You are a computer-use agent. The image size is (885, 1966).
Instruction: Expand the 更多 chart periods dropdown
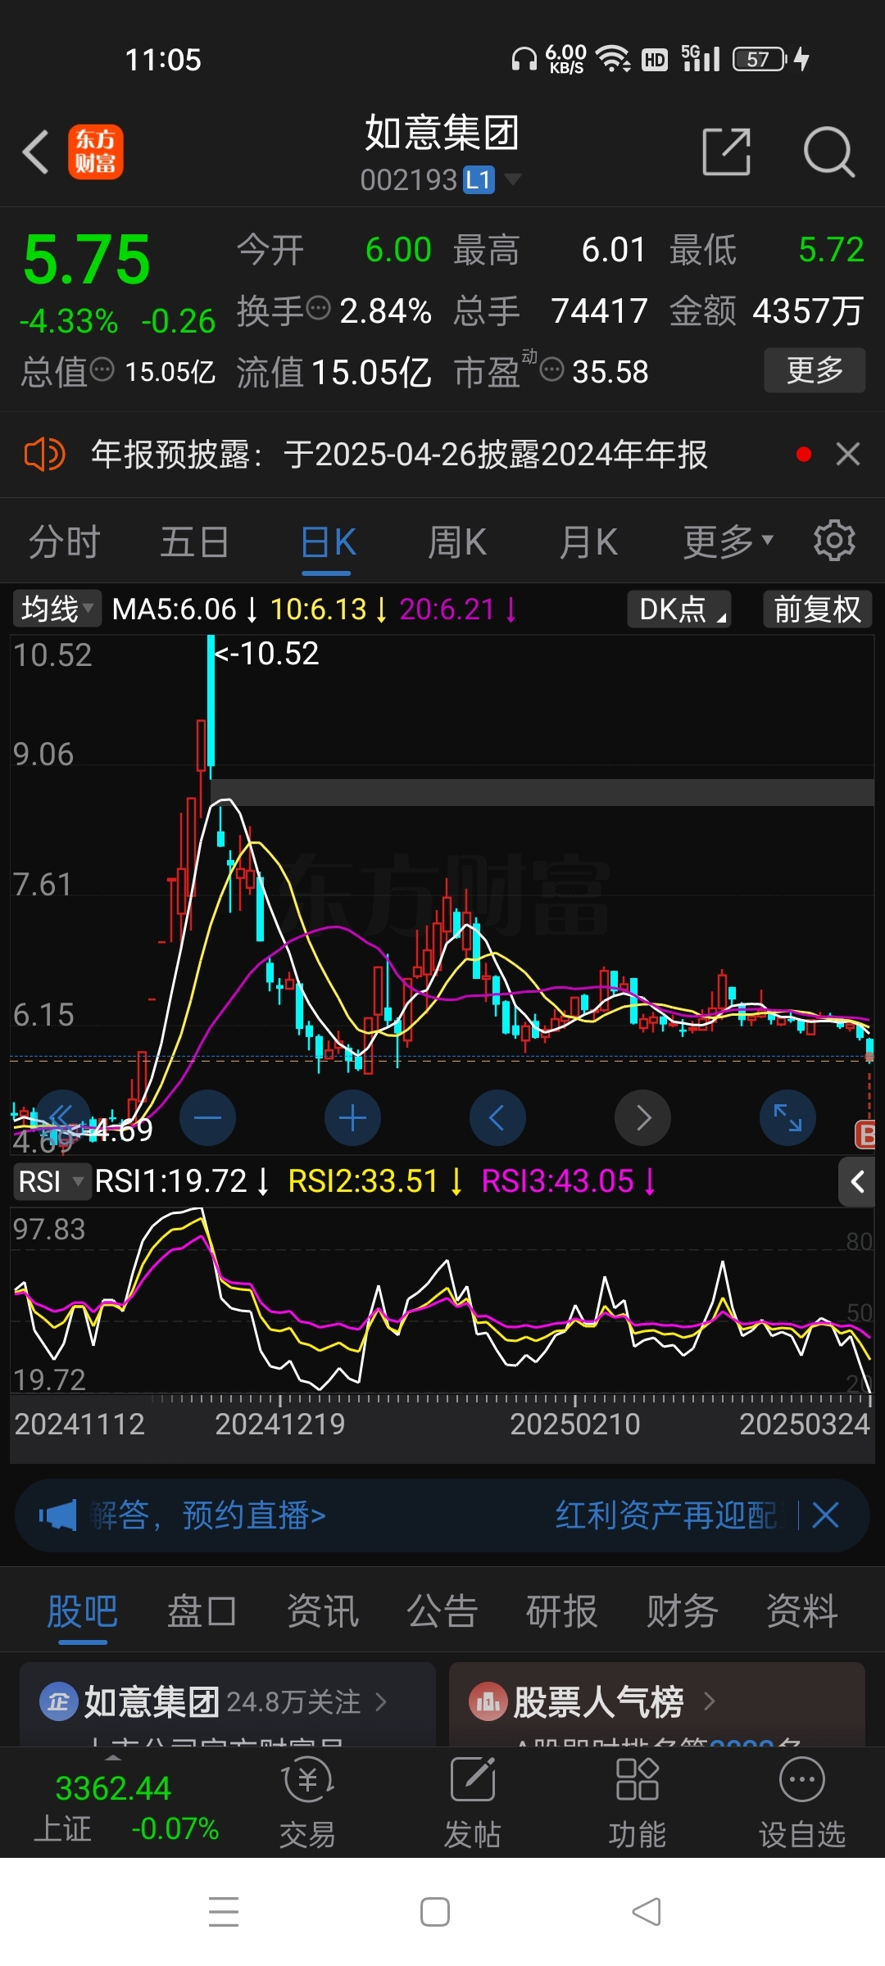click(x=728, y=541)
